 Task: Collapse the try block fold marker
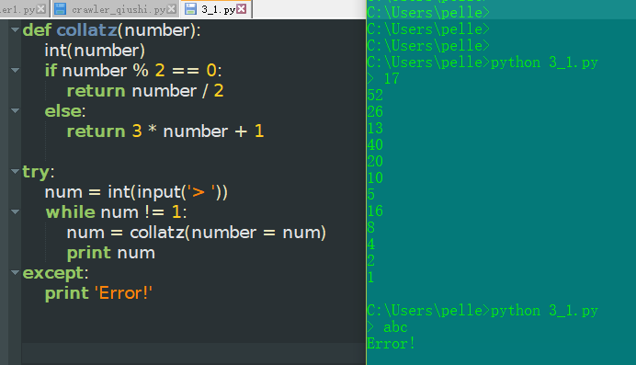point(15,171)
